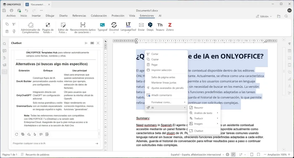Click Recuento de palabras in status bar
294x158 pixels.
[35, 154]
